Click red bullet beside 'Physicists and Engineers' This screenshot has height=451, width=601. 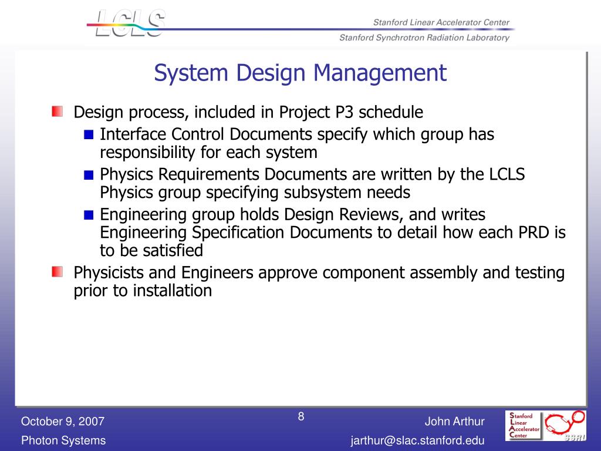(57, 272)
